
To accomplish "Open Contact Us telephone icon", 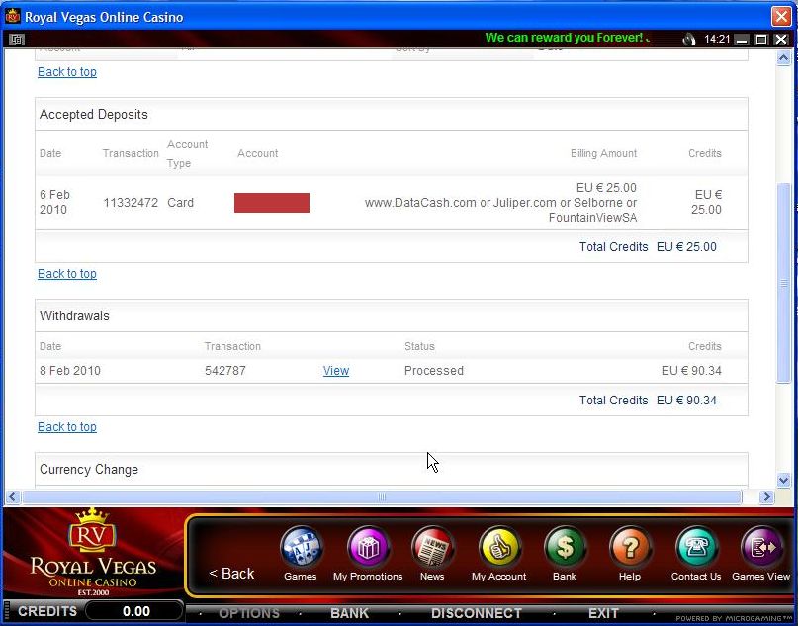I will 696,548.
